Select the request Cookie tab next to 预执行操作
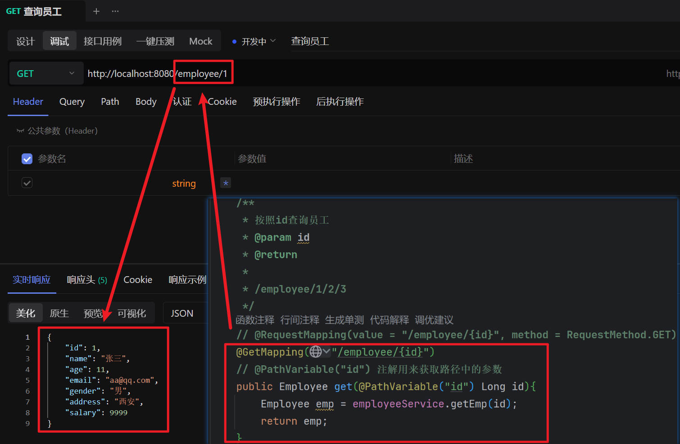The image size is (680, 444). coord(222,102)
